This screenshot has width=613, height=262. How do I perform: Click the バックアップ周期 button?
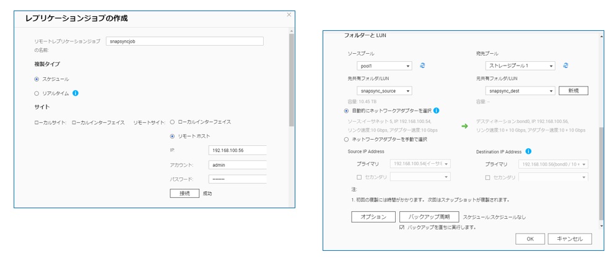point(429,217)
